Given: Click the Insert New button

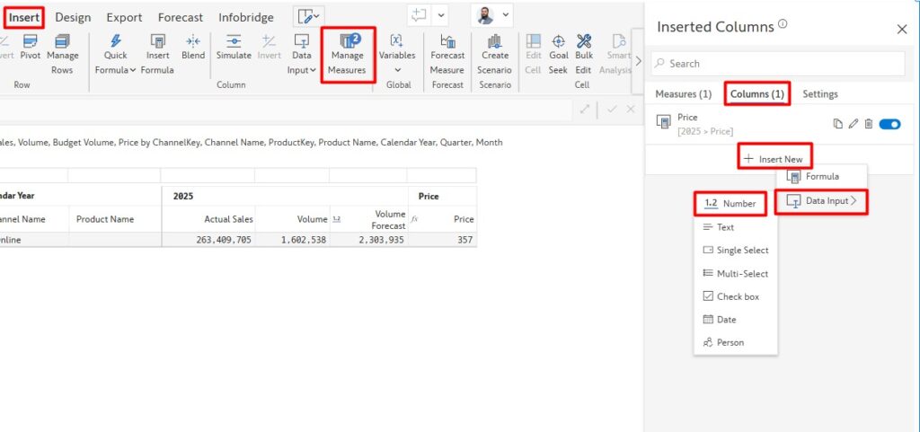Looking at the screenshot, I should coord(774,159).
